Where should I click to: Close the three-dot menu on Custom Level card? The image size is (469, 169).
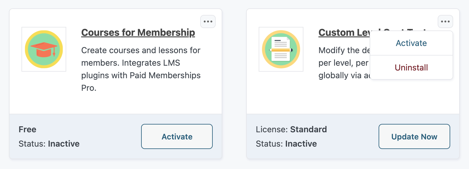(445, 21)
